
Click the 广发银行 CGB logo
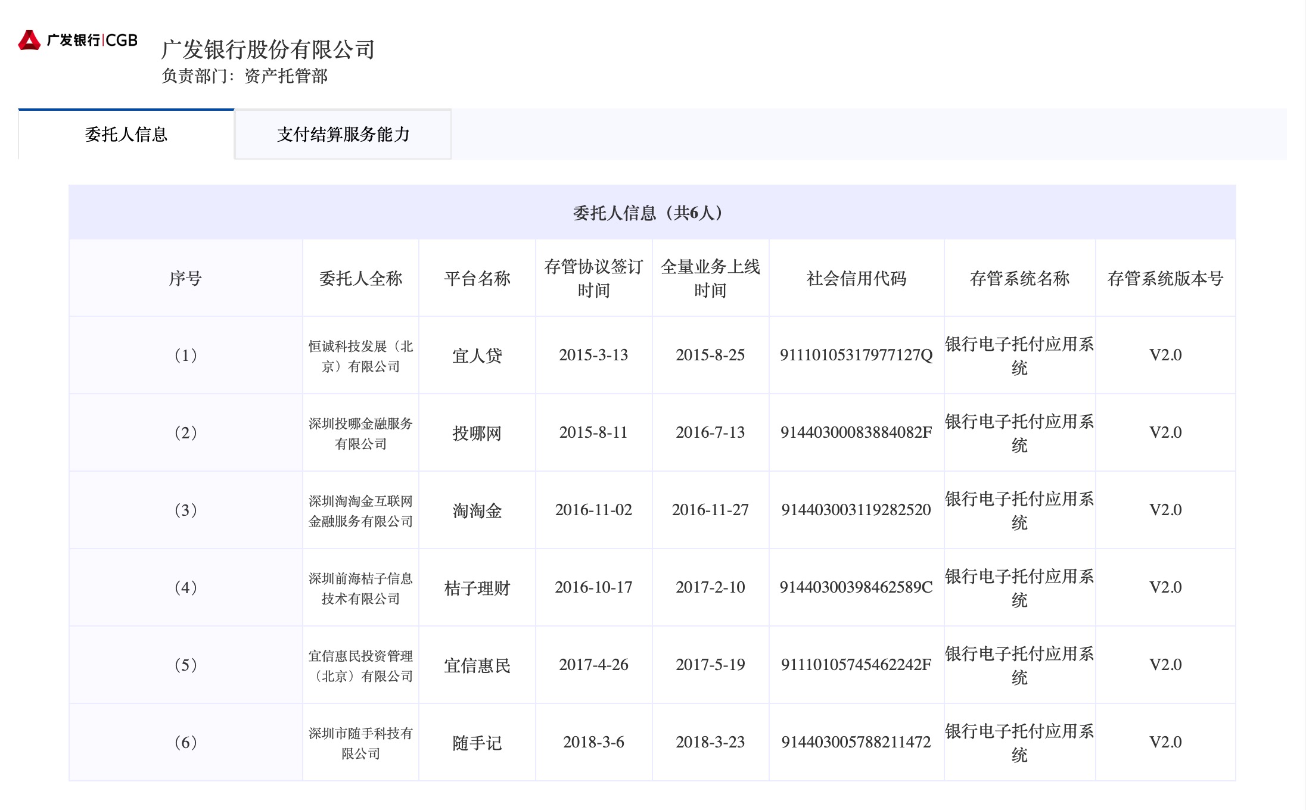[x=78, y=40]
